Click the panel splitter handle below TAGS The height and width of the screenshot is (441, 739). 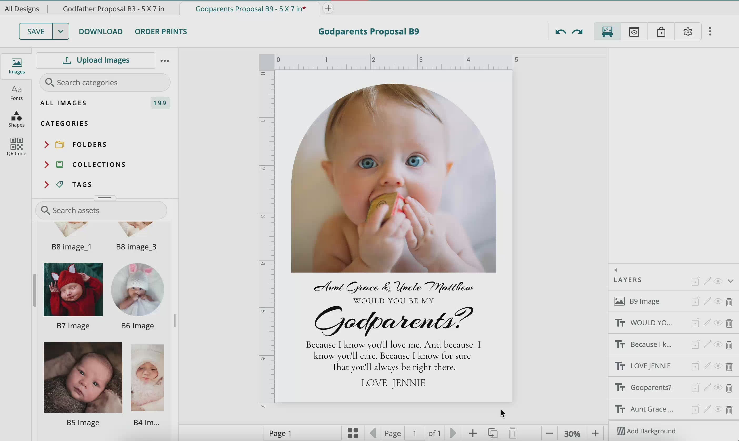point(104,198)
